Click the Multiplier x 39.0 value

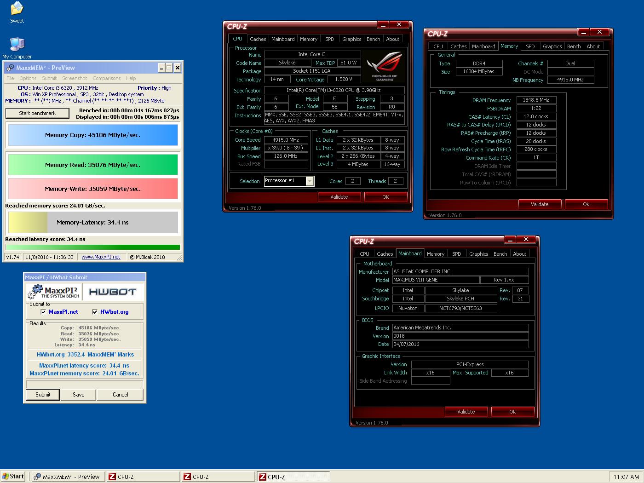pos(286,148)
